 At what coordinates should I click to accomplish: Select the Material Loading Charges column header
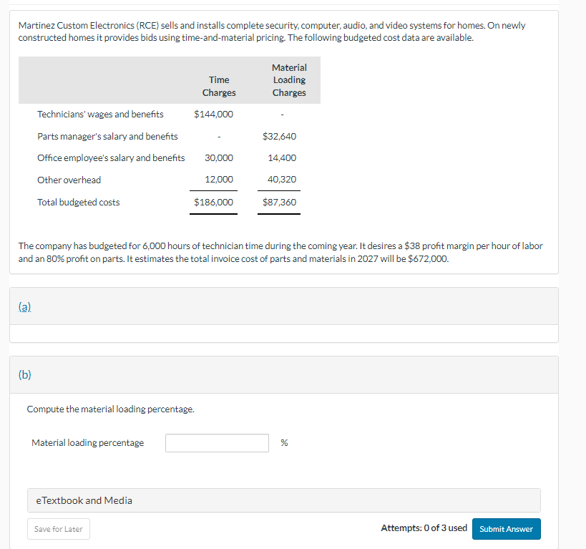(x=289, y=80)
